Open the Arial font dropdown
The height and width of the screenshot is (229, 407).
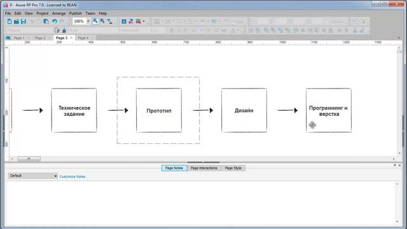click(93, 31)
